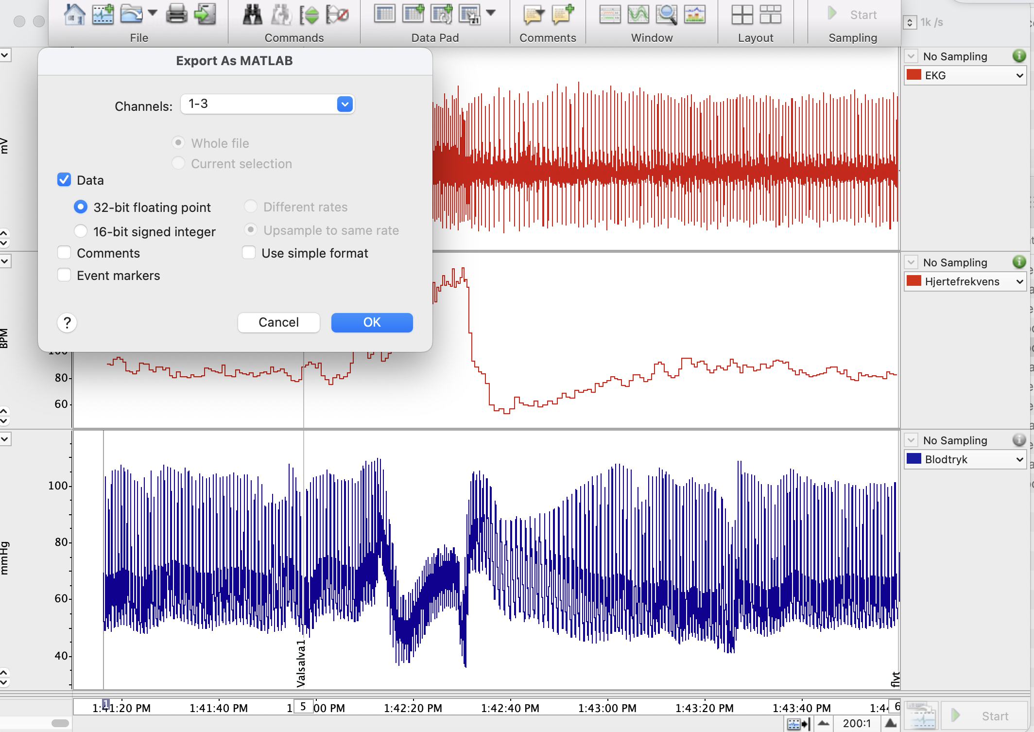Open the Data Pad table view icon

pyautogui.click(x=384, y=14)
